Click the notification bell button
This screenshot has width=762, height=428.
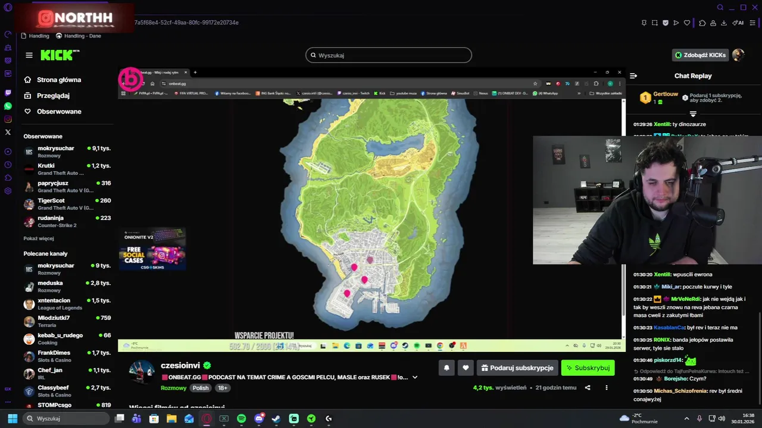point(446,368)
